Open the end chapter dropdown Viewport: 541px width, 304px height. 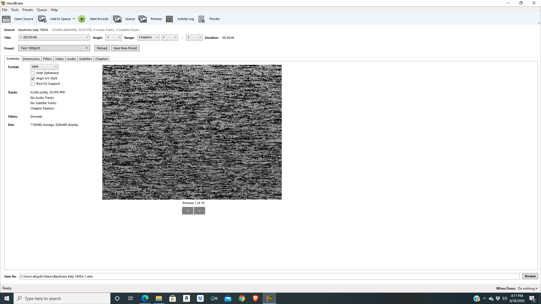(194, 37)
